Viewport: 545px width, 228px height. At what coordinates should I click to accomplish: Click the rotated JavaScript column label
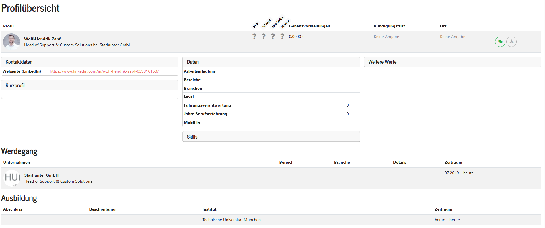pyautogui.click(x=278, y=22)
